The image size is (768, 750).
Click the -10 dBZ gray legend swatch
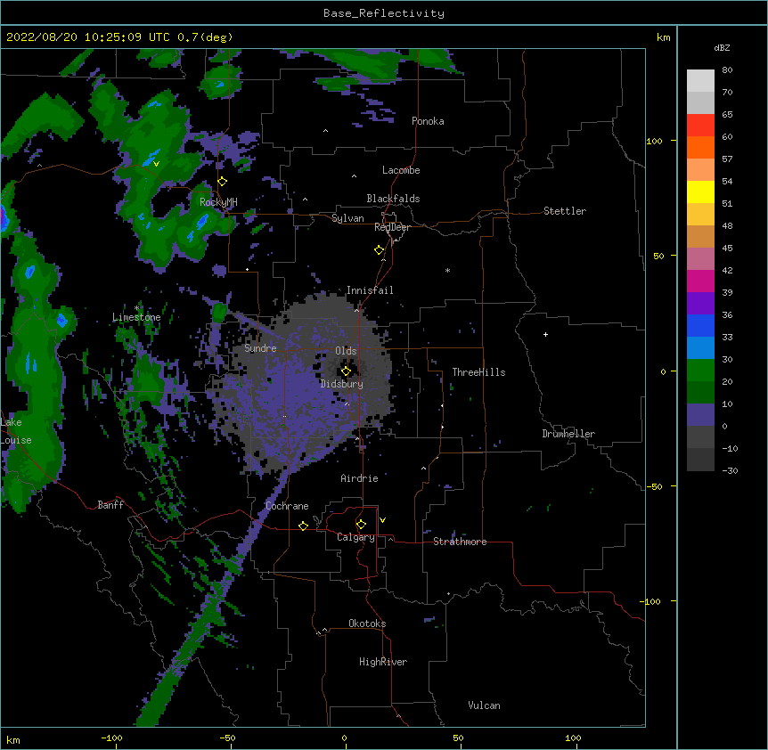pyautogui.click(x=700, y=460)
